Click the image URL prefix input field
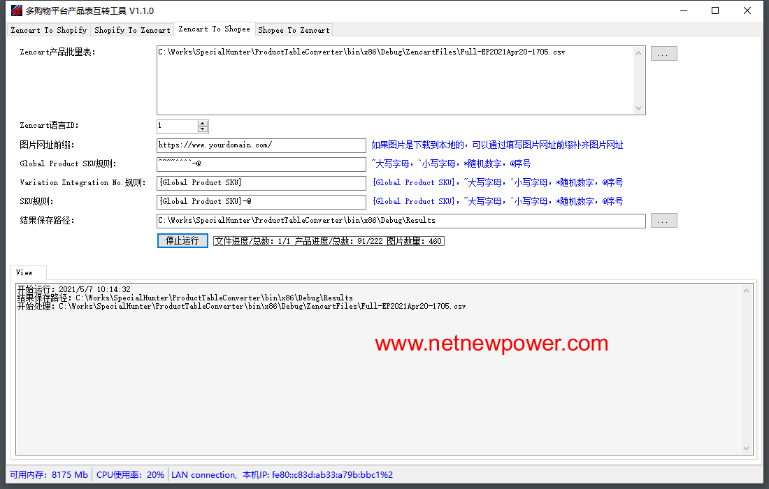The width and height of the screenshot is (769, 489). (x=261, y=145)
